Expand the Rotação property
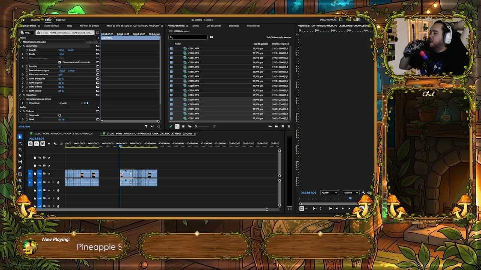The height and width of the screenshot is (270, 481). 23,66
